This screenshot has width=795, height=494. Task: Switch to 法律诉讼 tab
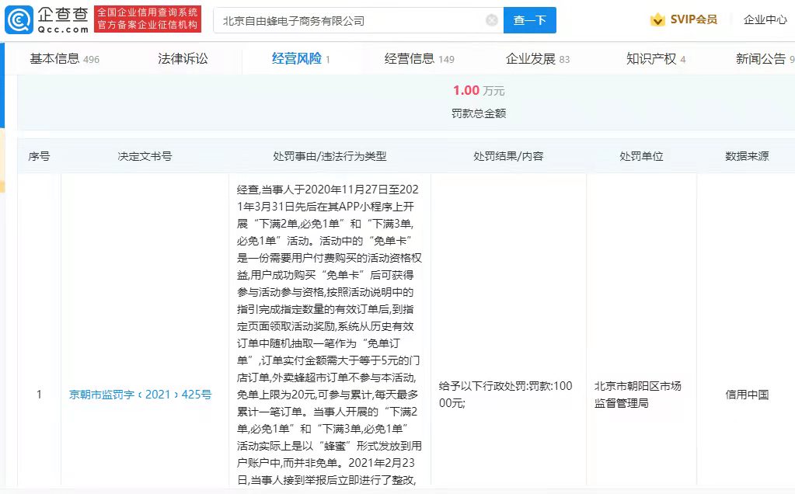pyautogui.click(x=183, y=59)
